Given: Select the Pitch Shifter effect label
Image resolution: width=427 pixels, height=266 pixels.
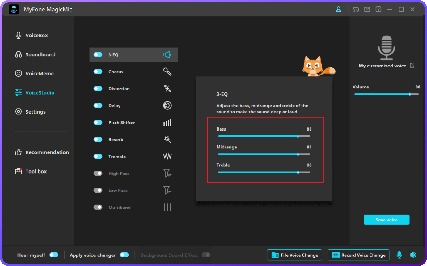Looking at the screenshot, I should click(122, 122).
